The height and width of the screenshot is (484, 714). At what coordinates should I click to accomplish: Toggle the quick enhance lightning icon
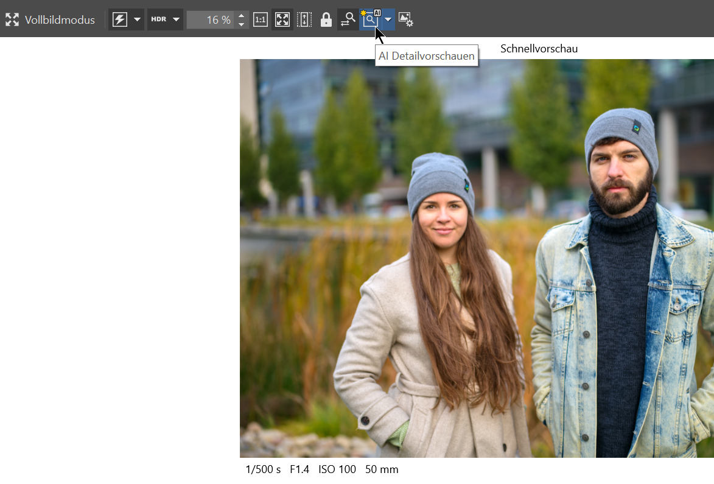pos(120,19)
